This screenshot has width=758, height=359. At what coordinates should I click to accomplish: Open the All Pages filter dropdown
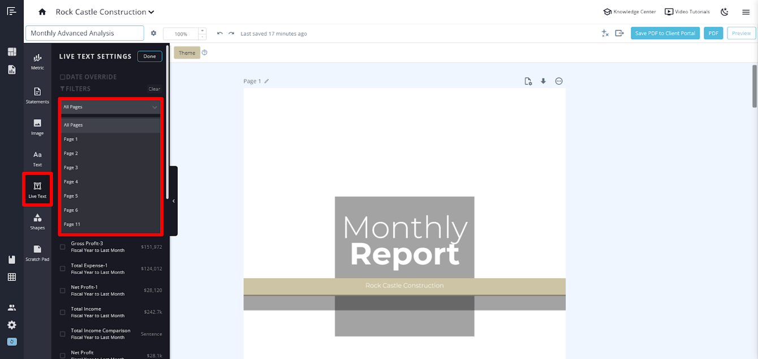click(x=110, y=107)
